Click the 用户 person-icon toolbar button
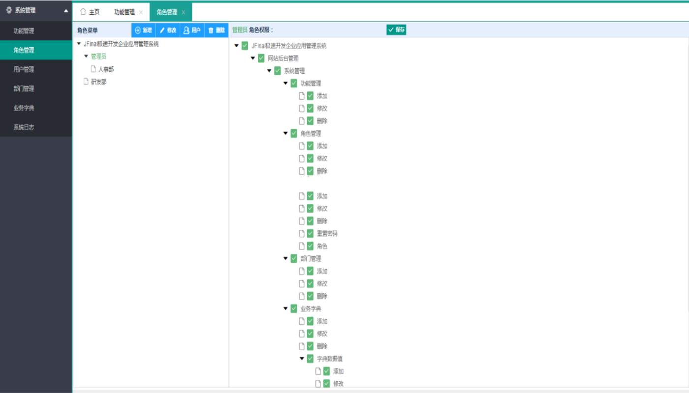This screenshot has height=393, width=689. [192, 30]
